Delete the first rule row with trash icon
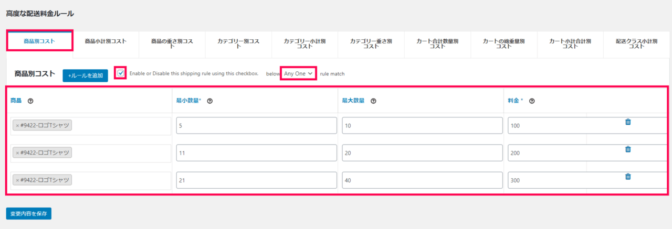 click(x=627, y=122)
